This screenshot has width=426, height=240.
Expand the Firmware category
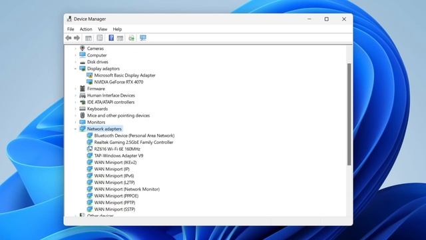click(75, 89)
